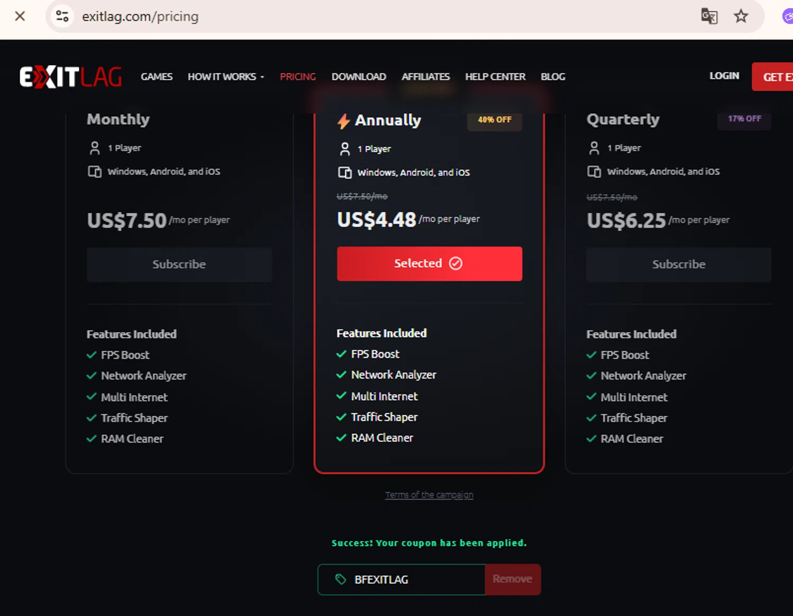Click the BFEXITLAG coupon input field
This screenshot has height=616, width=793.
[x=402, y=580]
